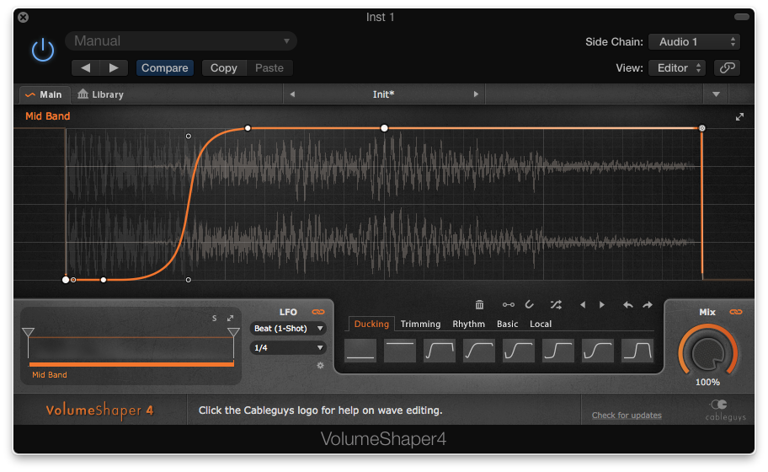Switch to the Library tab
768x472 pixels.
tap(100, 94)
